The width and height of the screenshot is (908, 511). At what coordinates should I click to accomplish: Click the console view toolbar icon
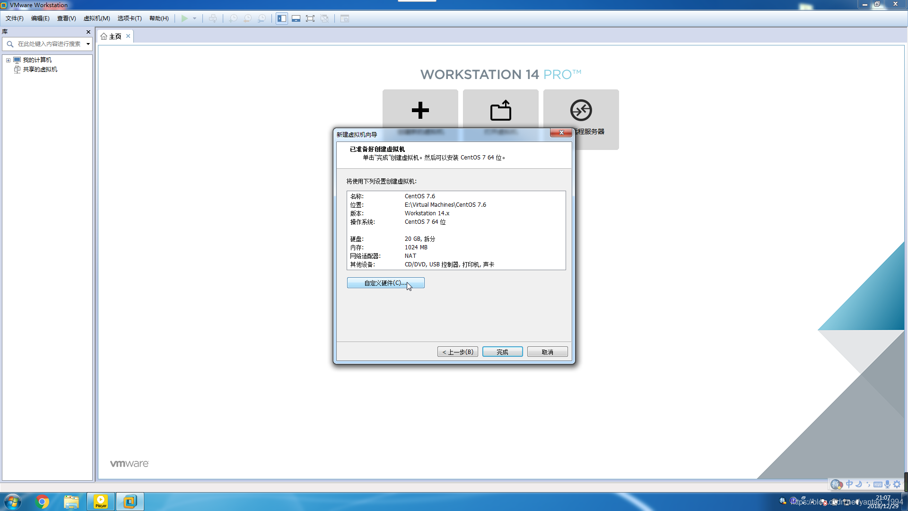(x=345, y=18)
